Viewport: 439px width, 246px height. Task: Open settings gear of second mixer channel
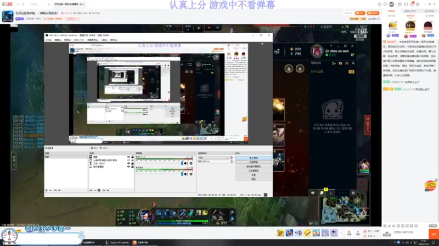click(191, 174)
